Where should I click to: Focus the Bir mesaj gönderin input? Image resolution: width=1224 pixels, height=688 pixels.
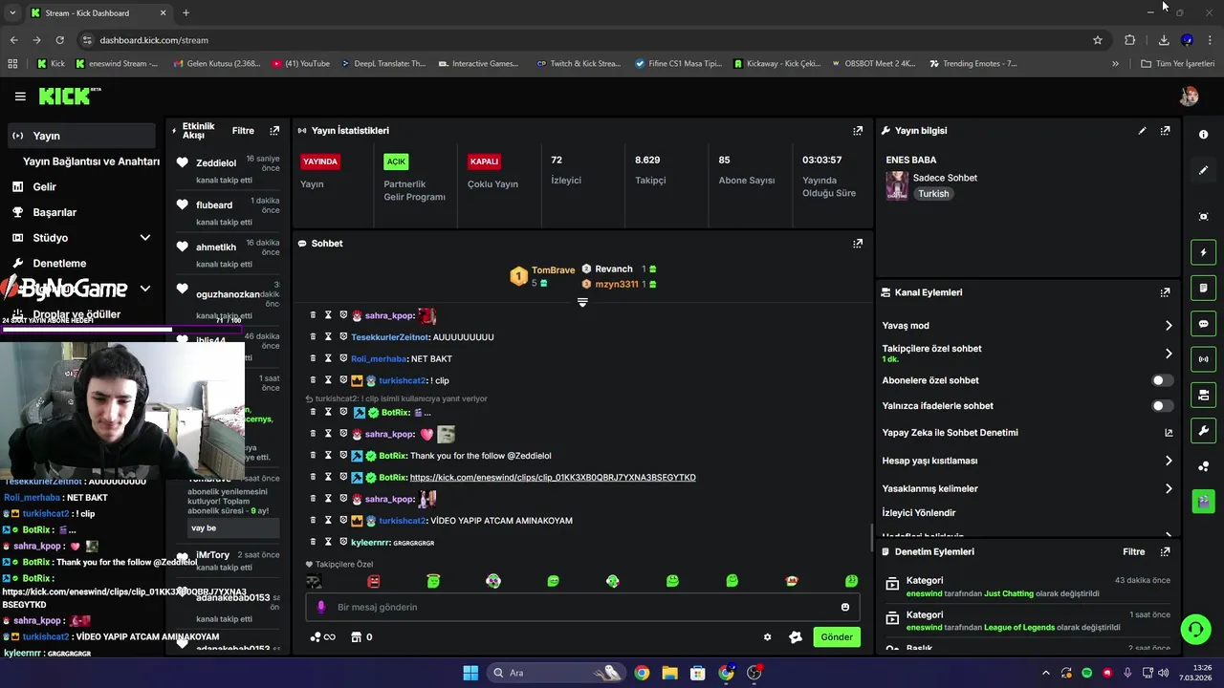click(x=583, y=607)
